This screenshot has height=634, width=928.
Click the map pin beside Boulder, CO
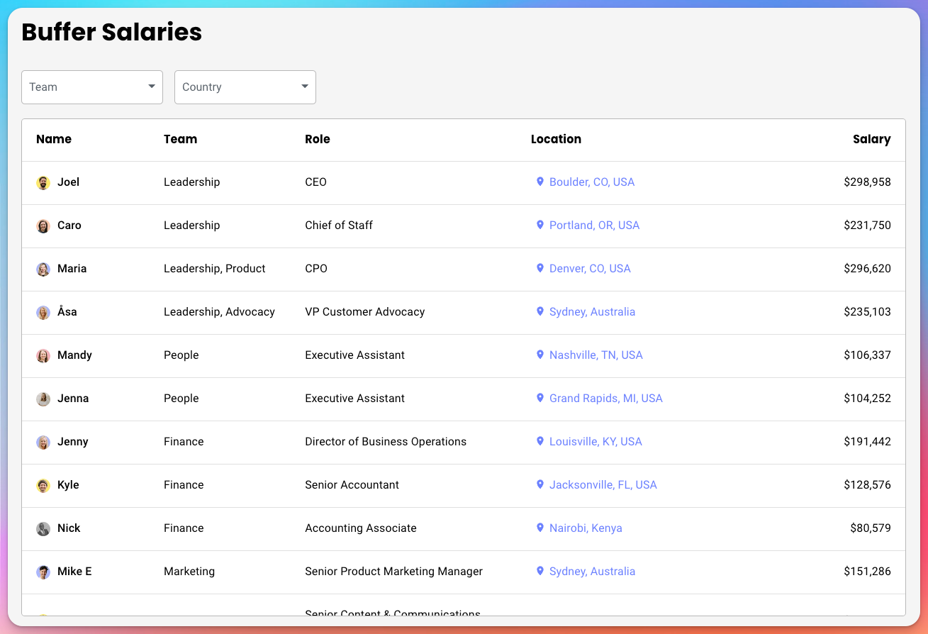point(540,182)
